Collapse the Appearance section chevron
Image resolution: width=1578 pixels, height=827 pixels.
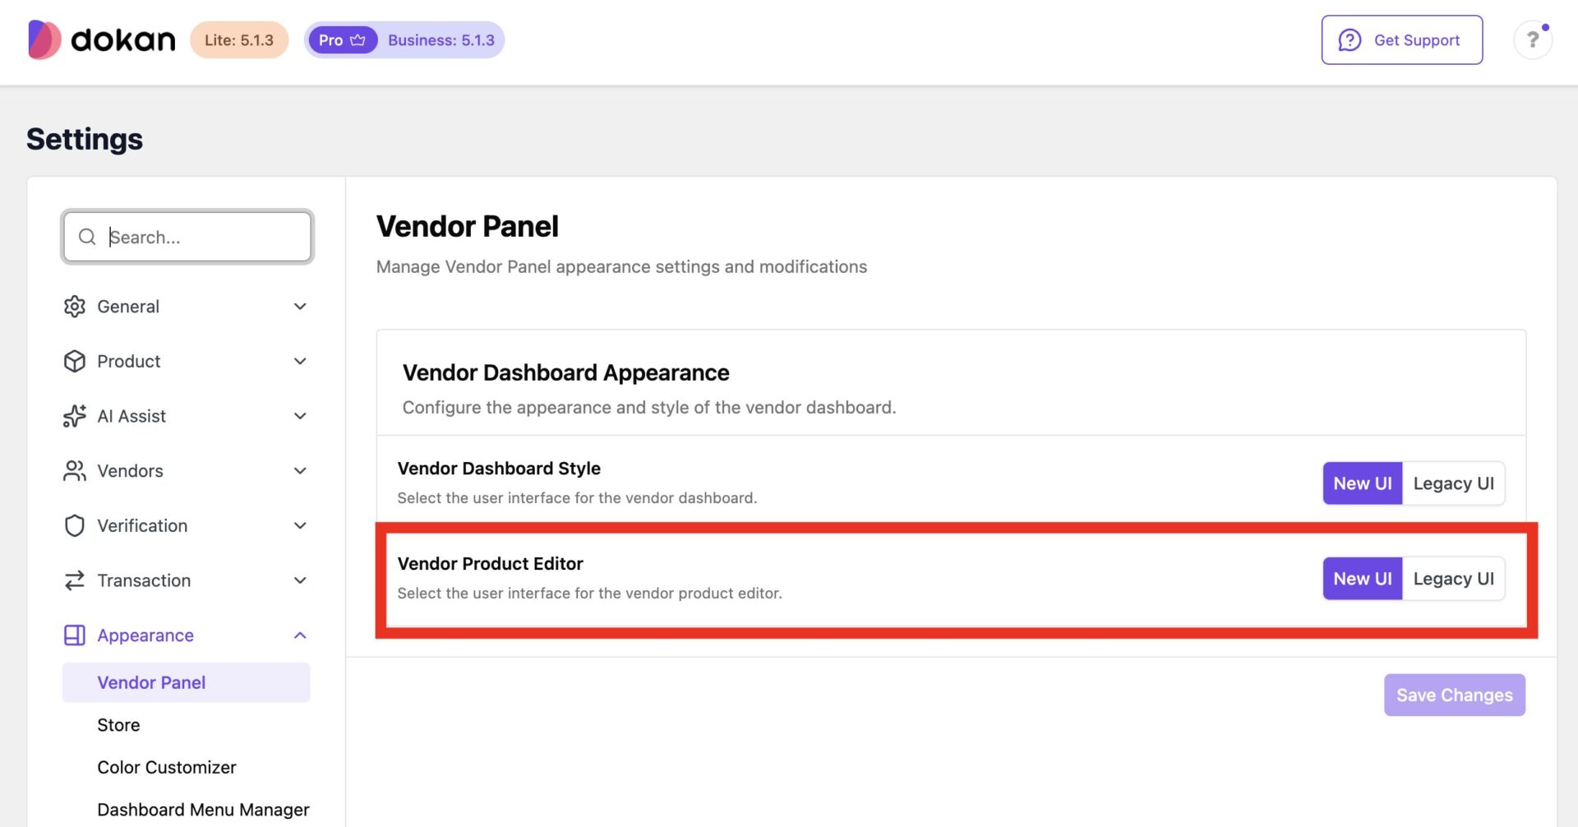(300, 635)
